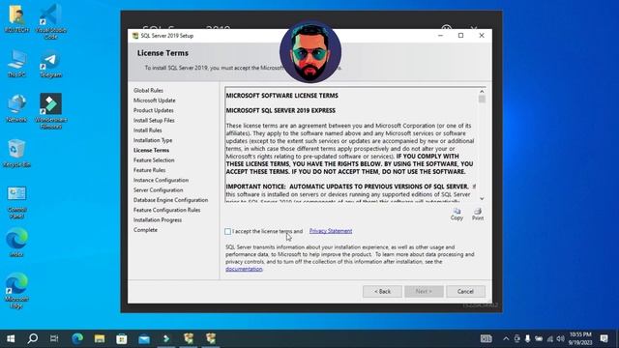
Task: Open network status tray icon
Action: pyautogui.click(x=550, y=338)
